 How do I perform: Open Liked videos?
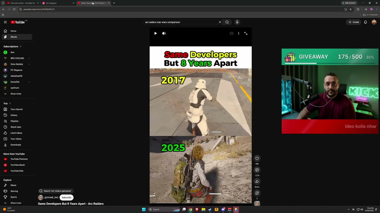tap(17, 133)
